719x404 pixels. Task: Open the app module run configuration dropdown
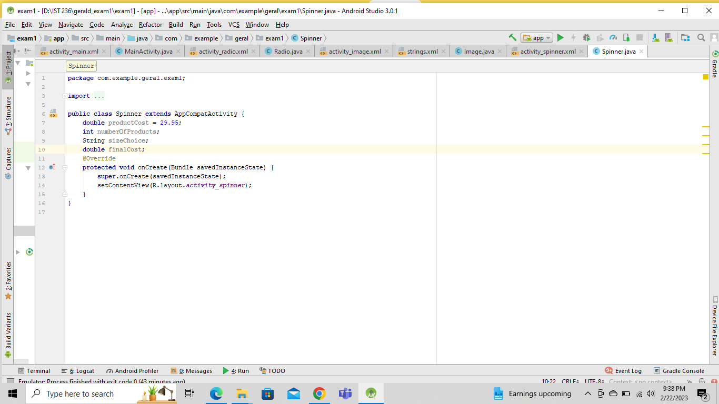tap(536, 38)
